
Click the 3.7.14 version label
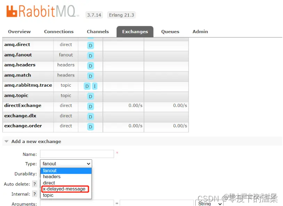(94, 15)
